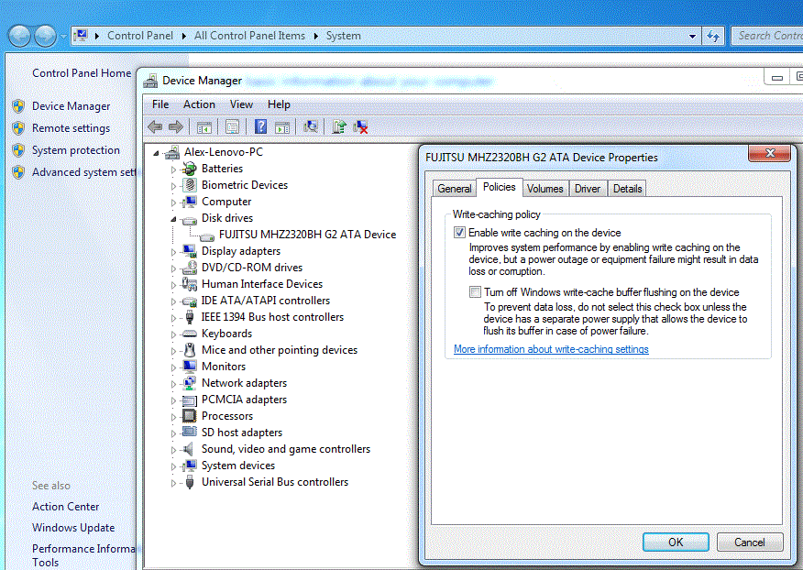Expand the Display adapters tree node
Image resolution: width=803 pixels, height=570 pixels.
pyautogui.click(x=174, y=251)
